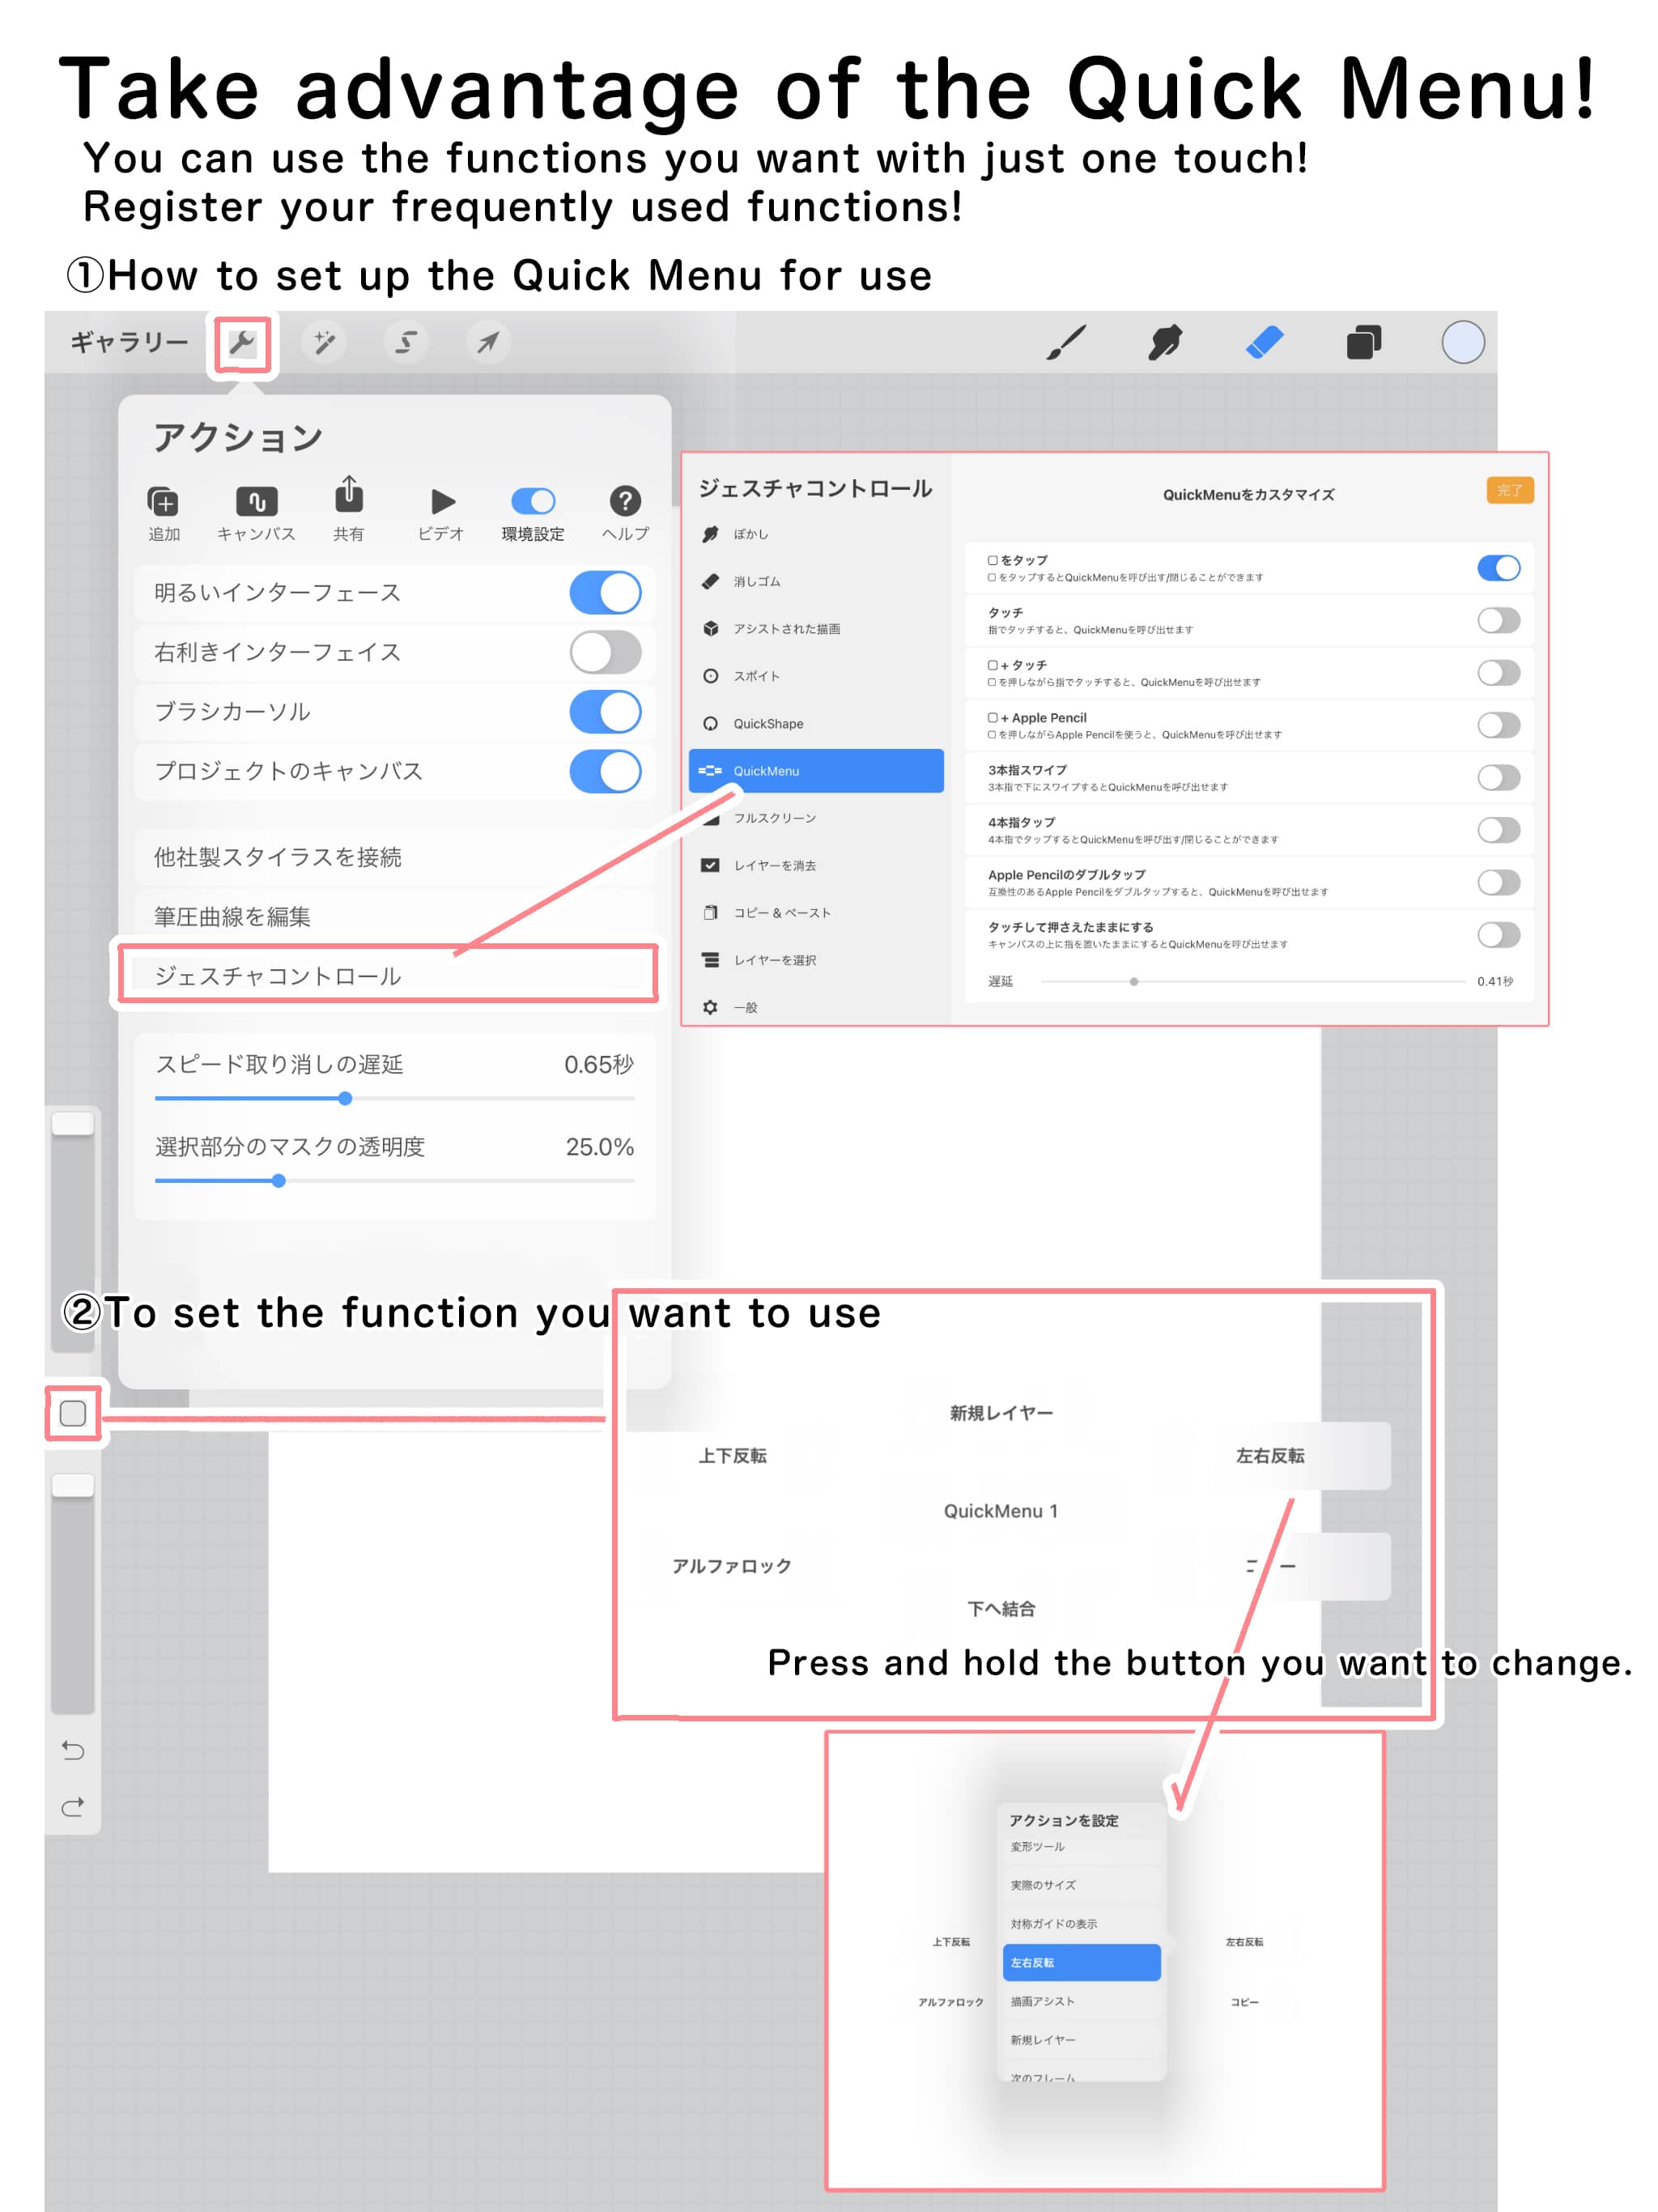Viewport: 1658px width, 2212px height.
Task: Tap large 上下反転 flip vertical button
Action: click(x=732, y=1456)
